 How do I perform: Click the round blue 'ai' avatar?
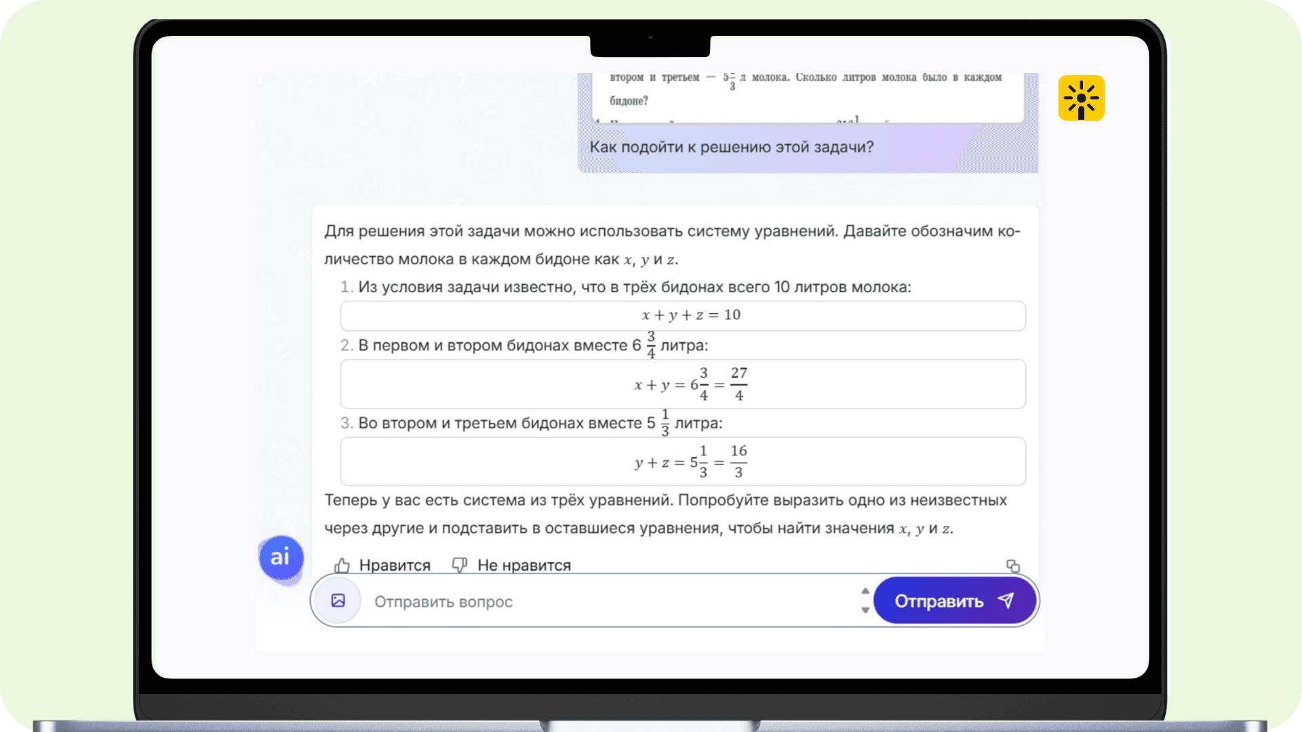coord(281,557)
